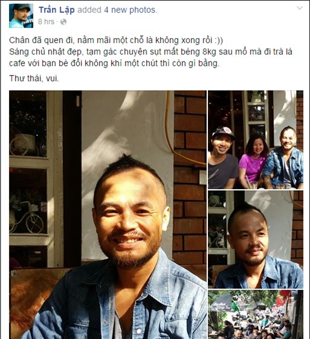Open the post options chevron menu
310x339 pixels.
pyautogui.click(x=300, y=8)
